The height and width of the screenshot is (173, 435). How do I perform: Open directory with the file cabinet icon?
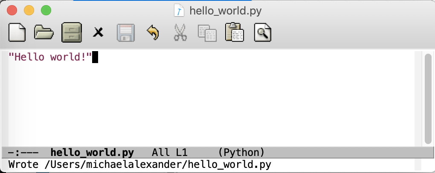(72, 32)
